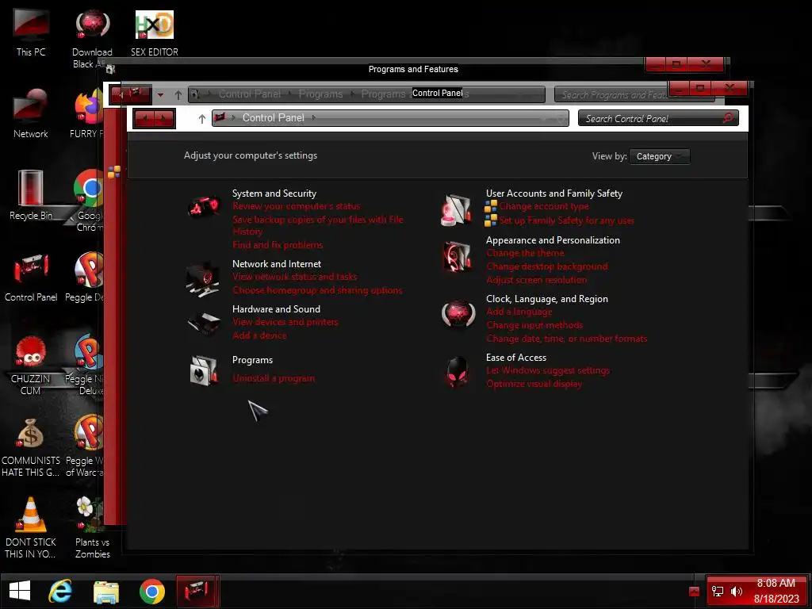
Task: Open the System and Security heading
Action: click(x=274, y=193)
